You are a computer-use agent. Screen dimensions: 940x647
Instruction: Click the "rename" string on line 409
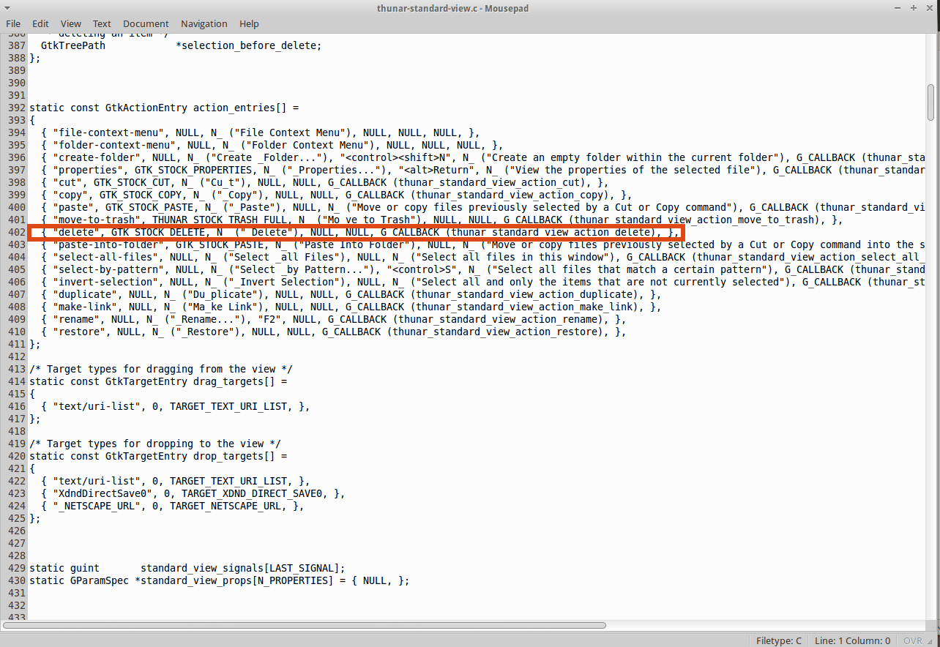tap(76, 319)
